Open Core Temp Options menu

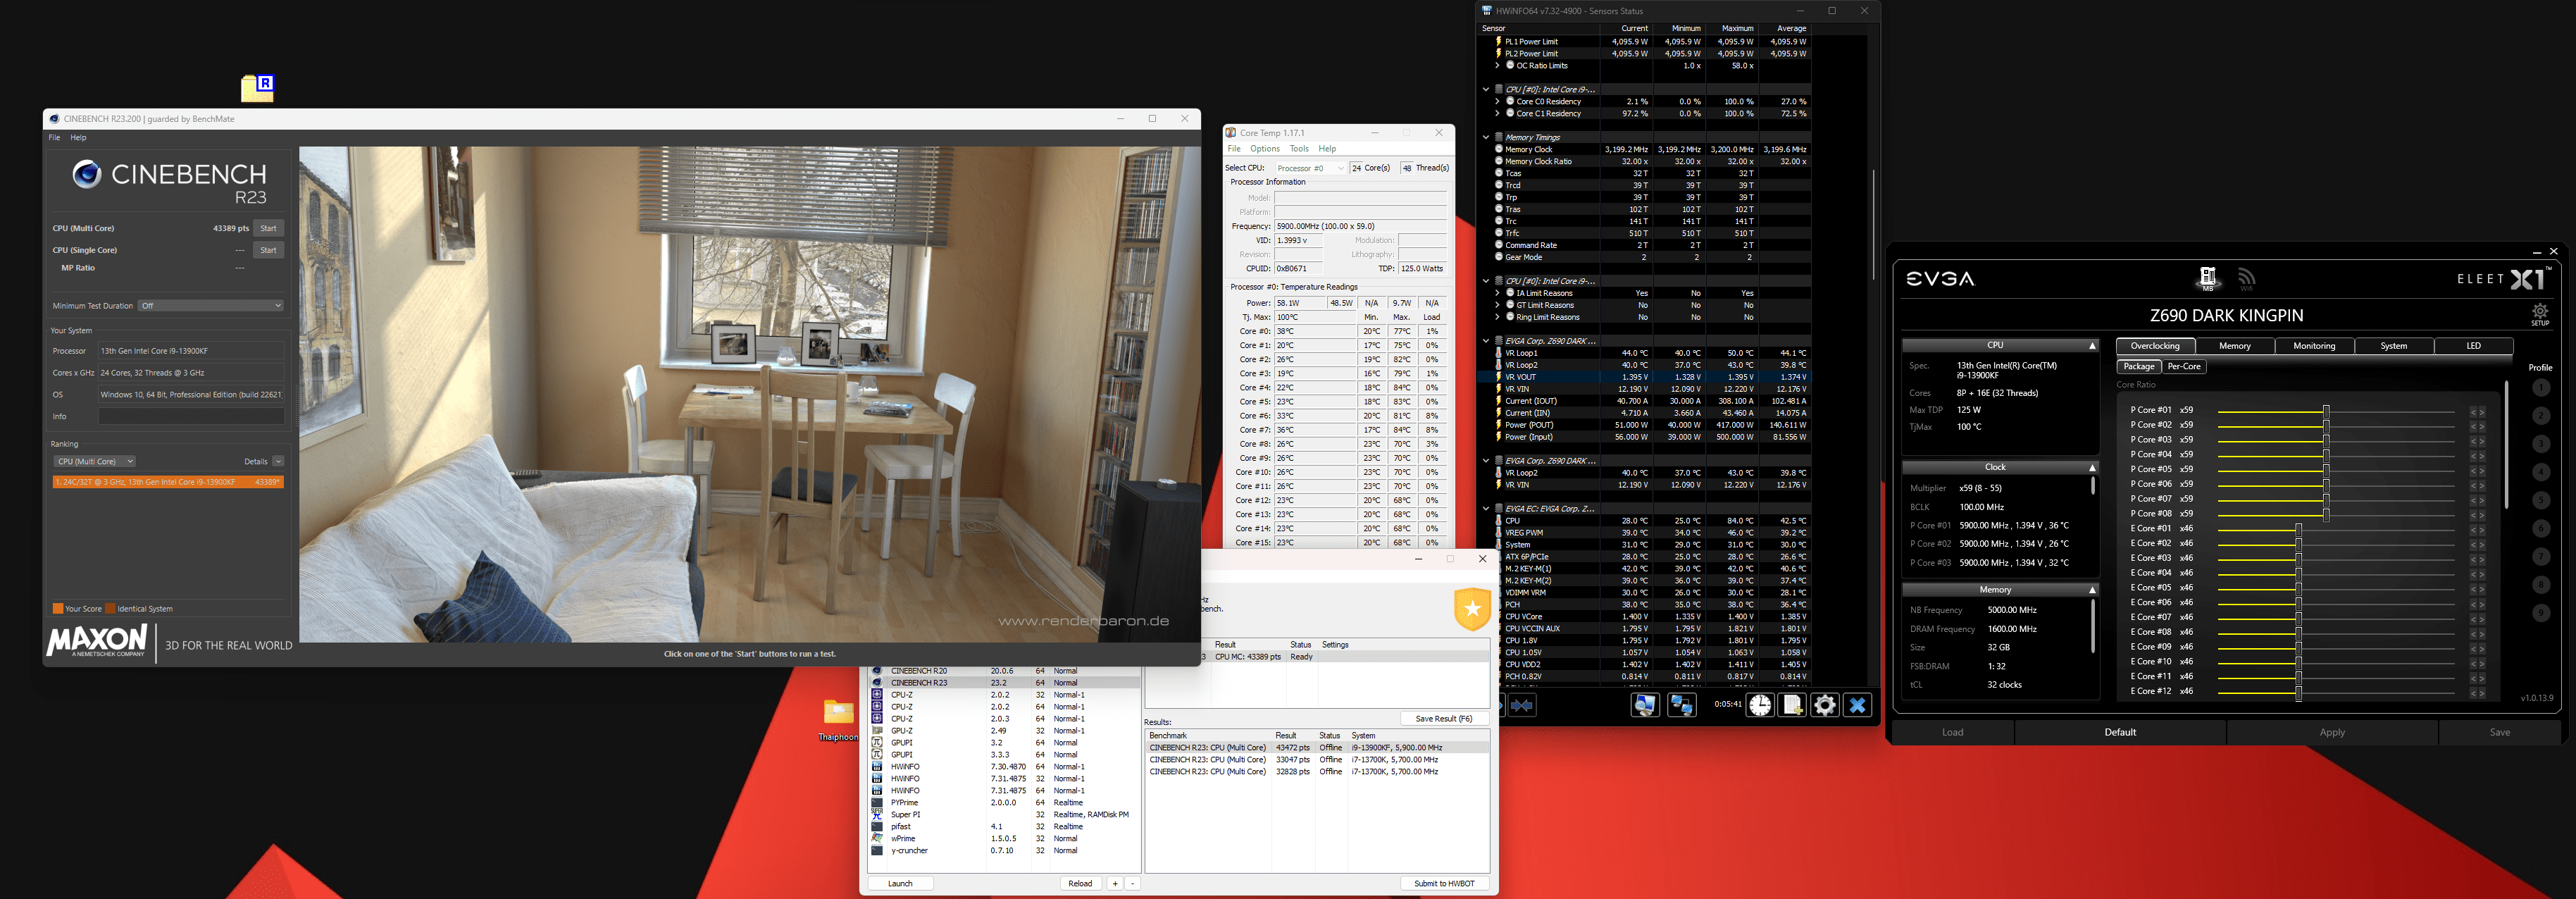[x=1265, y=149]
